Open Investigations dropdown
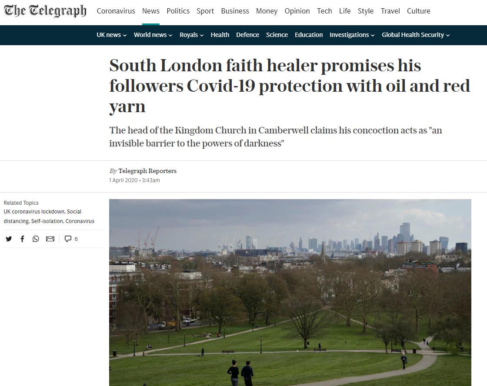This screenshot has height=386, width=487. 352,35
